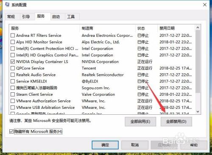Viewport: 212px width, 155px height.
Task: Click the System Configuration title bar icon
Action: (7, 5)
